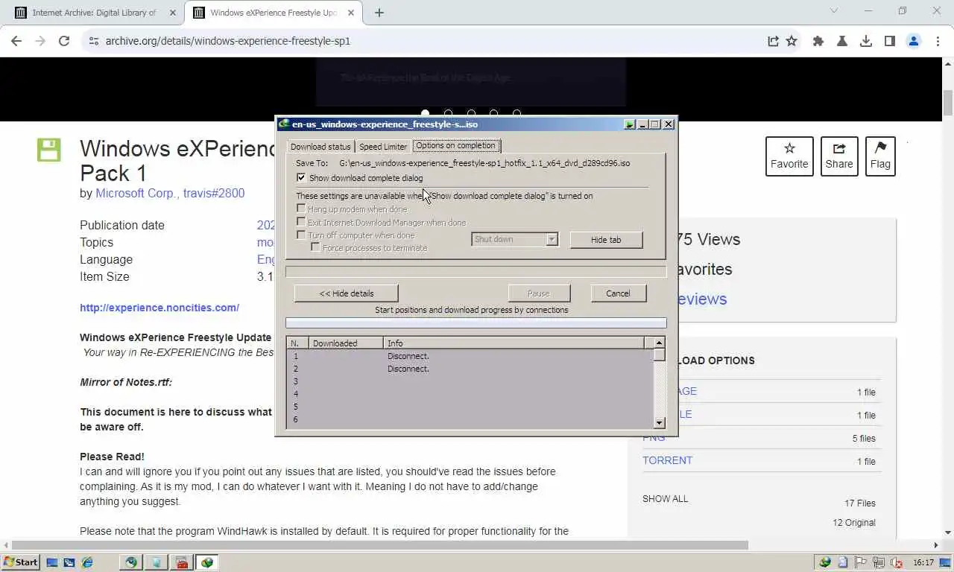
Task: Click browser horizontal scrollbar thumb
Action: [x=380, y=545]
